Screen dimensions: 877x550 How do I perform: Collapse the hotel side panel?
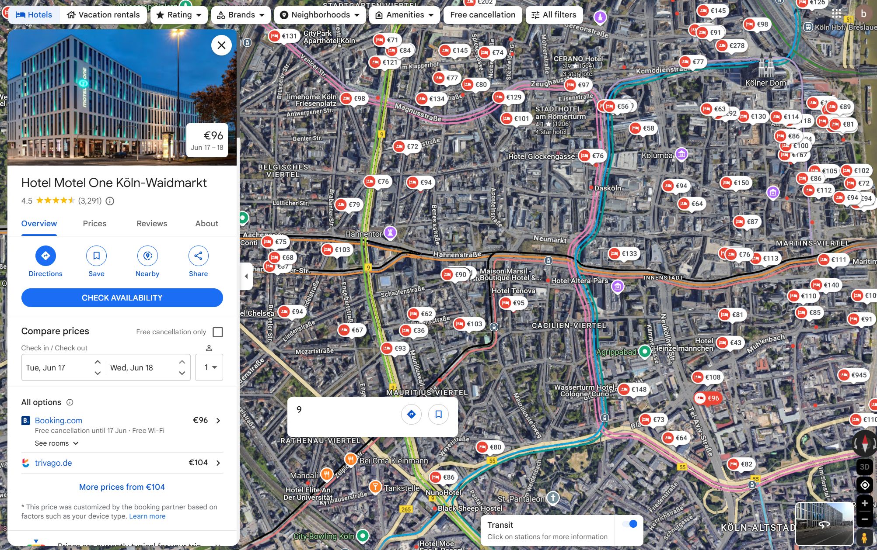(x=246, y=276)
